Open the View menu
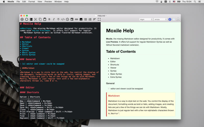 tap(40, 2)
